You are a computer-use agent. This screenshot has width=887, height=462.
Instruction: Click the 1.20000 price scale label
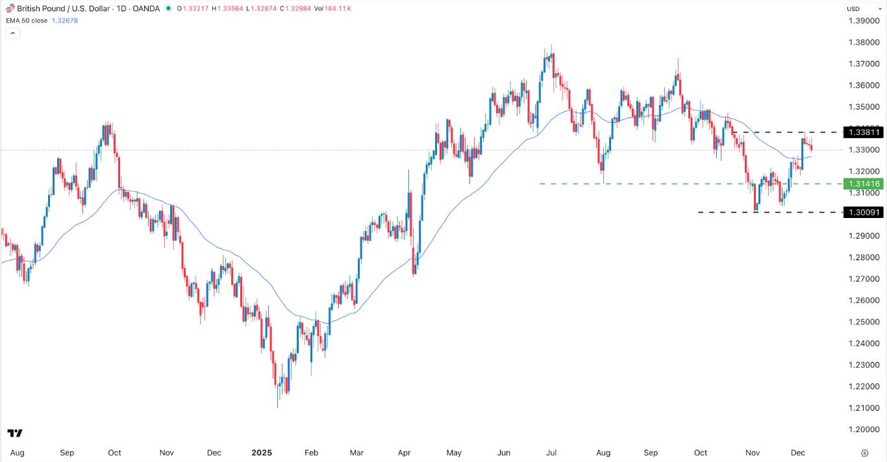click(x=864, y=430)
